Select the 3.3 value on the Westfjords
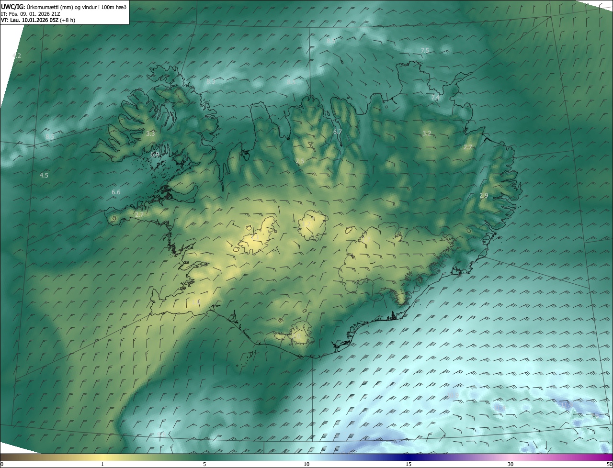Image resolution: width=613 pixels, height=468 pixels. [x=150, y=134]
